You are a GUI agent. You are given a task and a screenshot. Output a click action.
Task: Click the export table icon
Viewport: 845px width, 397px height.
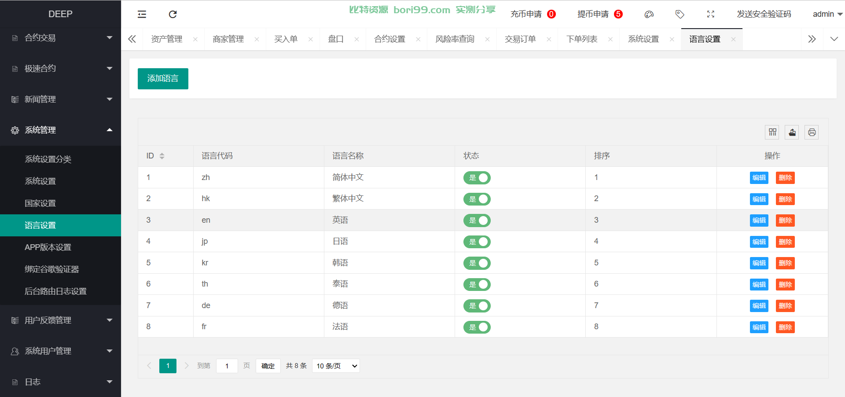[x=792, y=132]
